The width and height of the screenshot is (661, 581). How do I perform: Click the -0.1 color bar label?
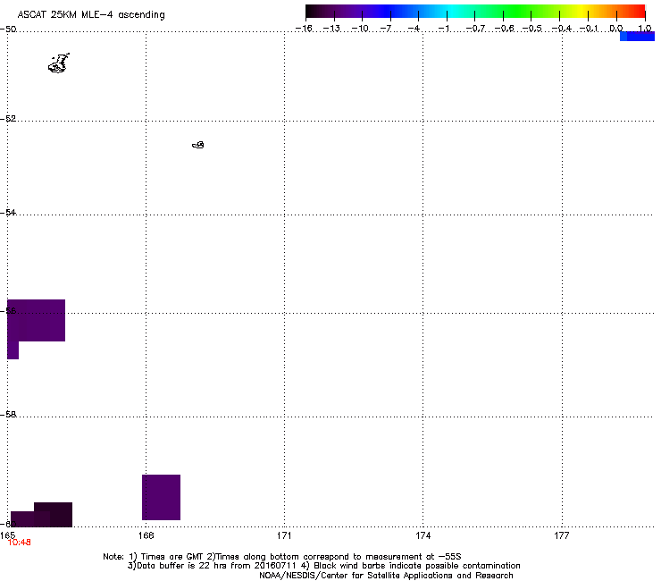pos(589,29)
